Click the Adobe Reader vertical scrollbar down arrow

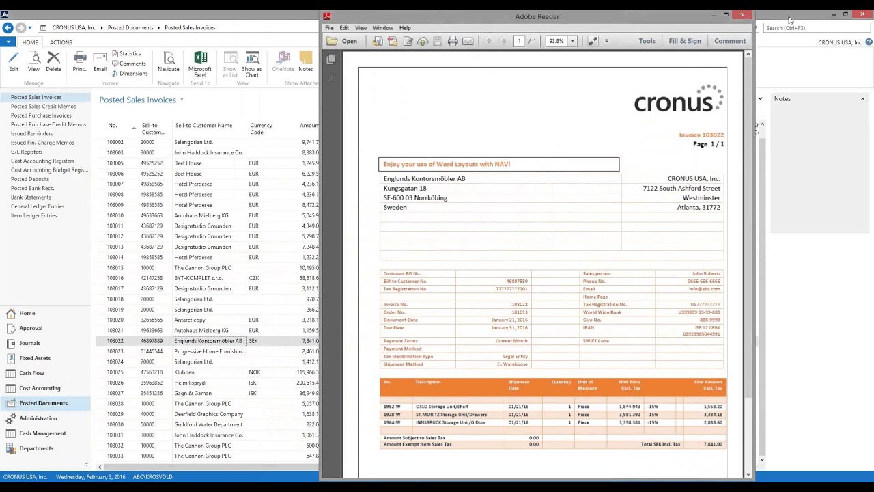click(x=748, y=474)
